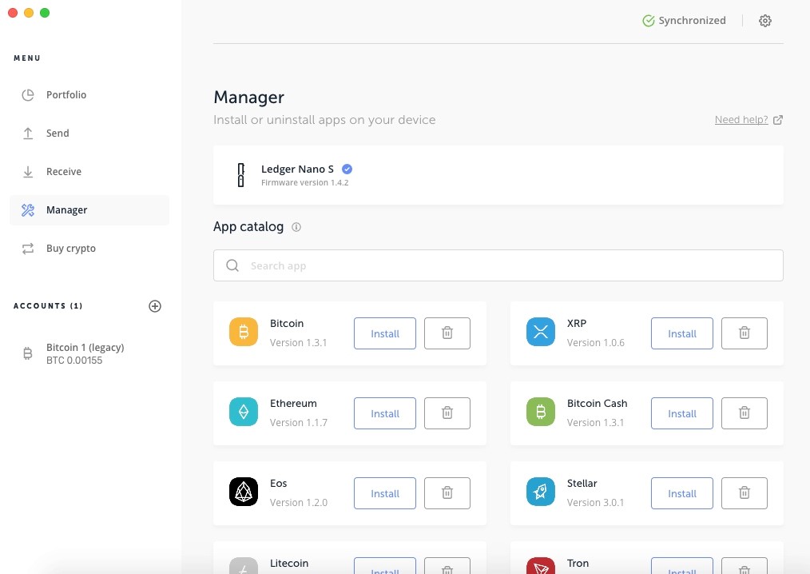
Task: Install the Ethereum app
Action: click(385, 413)
